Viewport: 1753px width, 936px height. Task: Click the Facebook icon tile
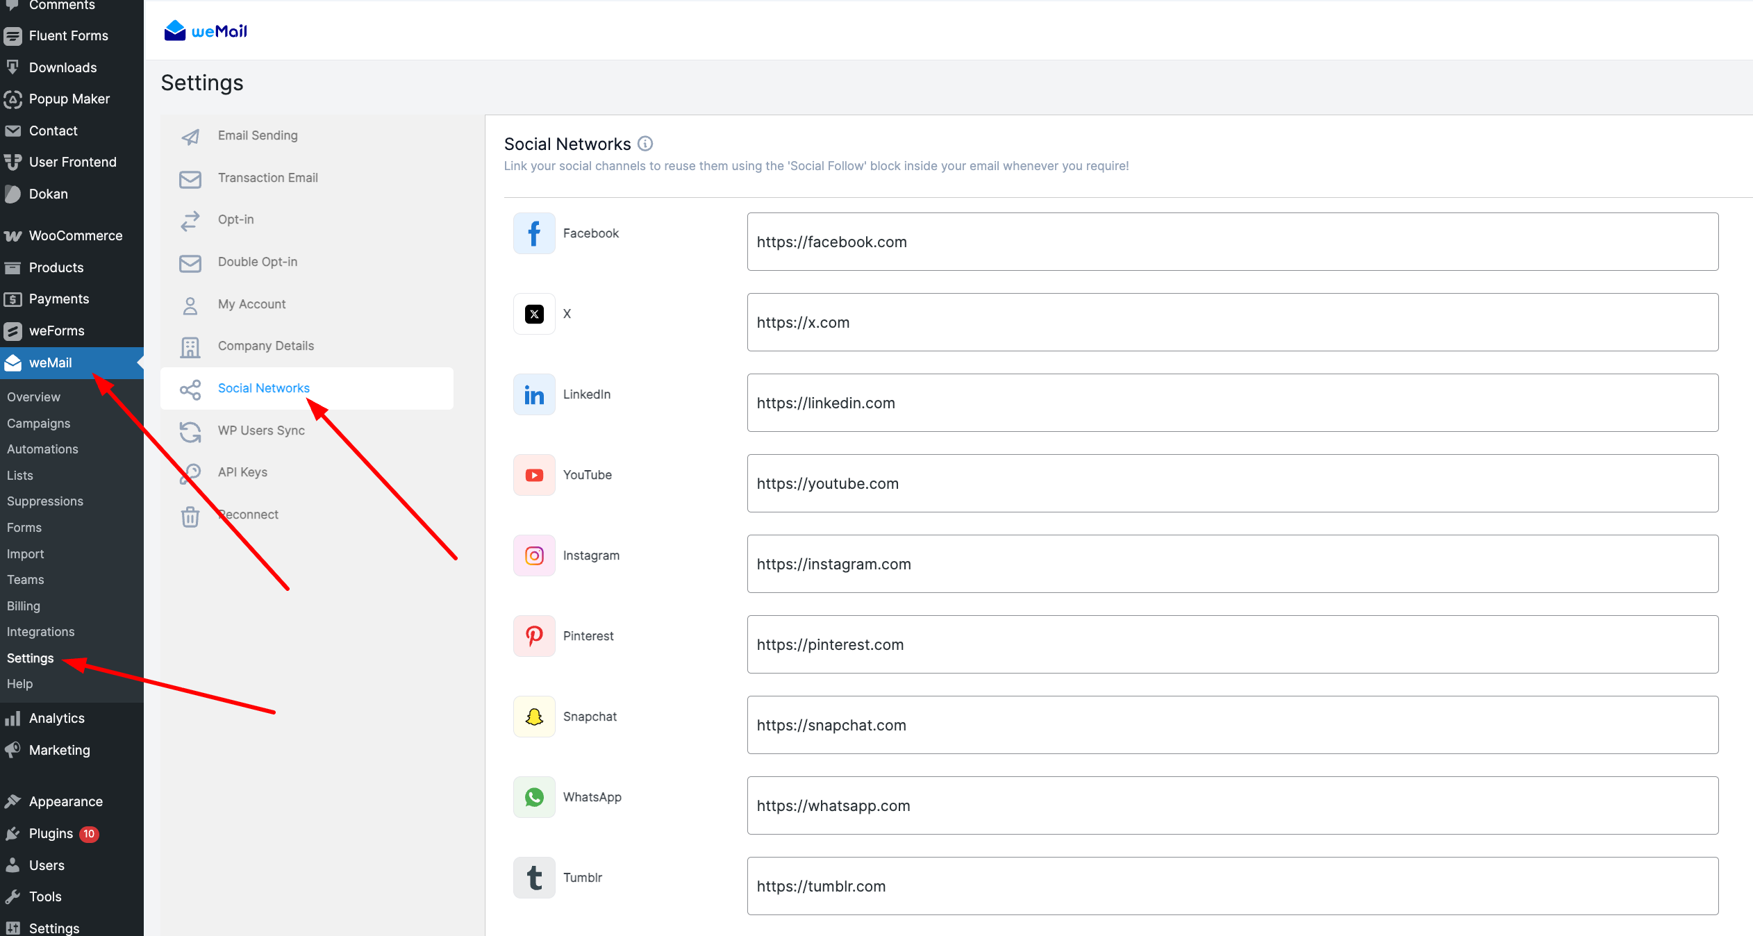533,233
